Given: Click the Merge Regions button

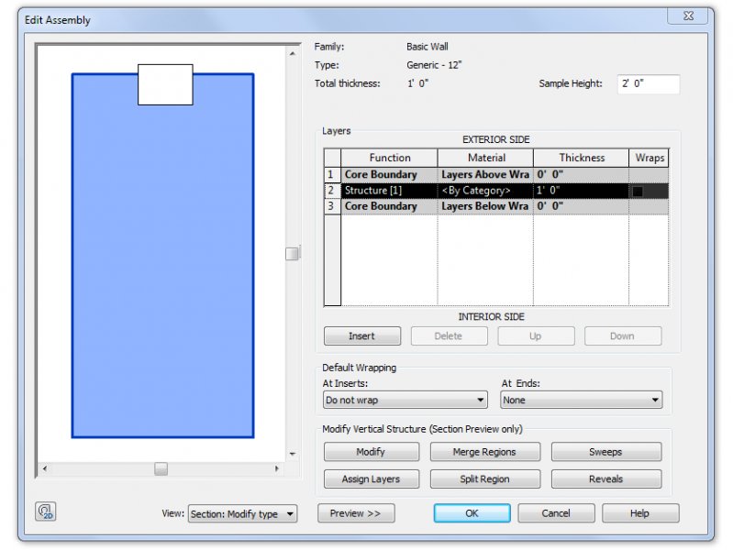Looking at the screenshot, I should [x=484, y=452].
